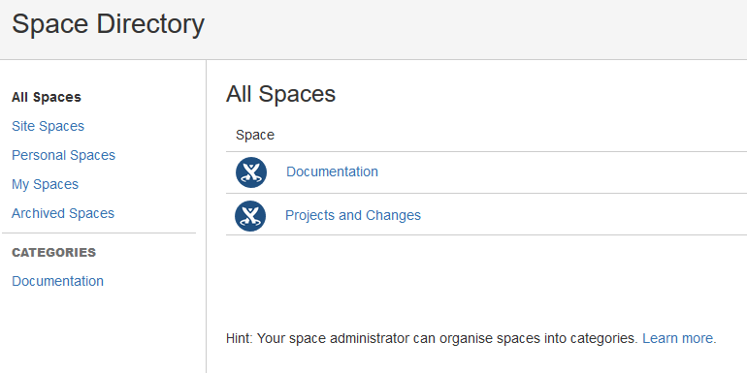Image resolution: width=747 pixels, height=373 pixels.
Task: Click the Space Directory page title
Action: tap(108, 24)
